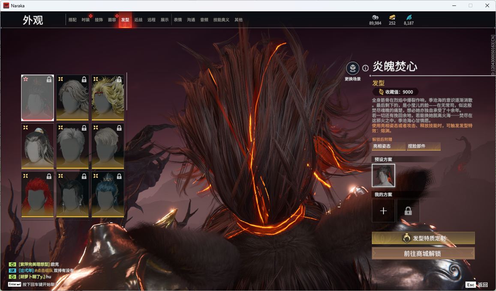The width and height of the screenshot is (496, 291).
Task: Click the locked scheme slot under 我的方案
Action: click(408, 211)
